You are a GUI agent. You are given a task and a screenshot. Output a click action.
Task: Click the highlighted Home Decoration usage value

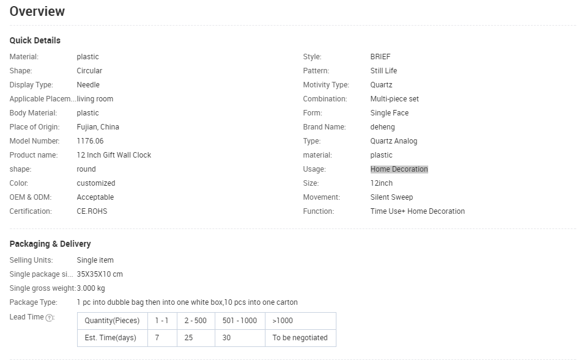coord(399,169)
